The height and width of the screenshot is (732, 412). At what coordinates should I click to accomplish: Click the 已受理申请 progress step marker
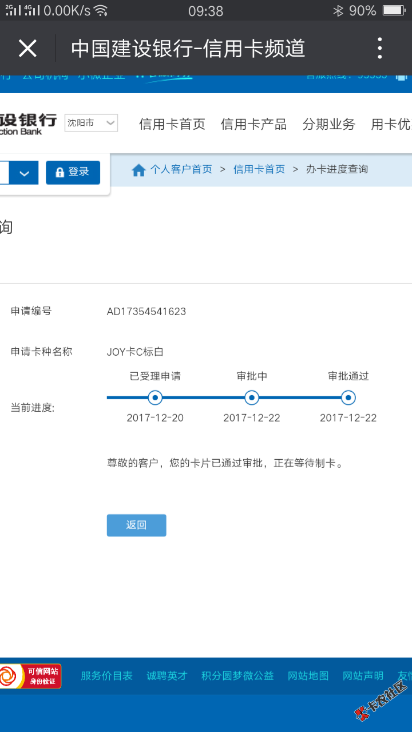155,397
